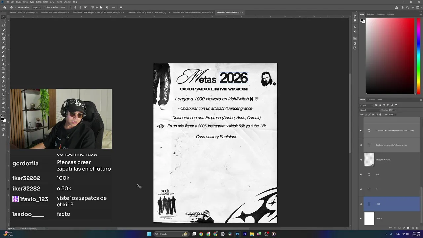This screenshot has width=423, height=238.
Task: Open the Plugins menu
Action: (59, 2)
